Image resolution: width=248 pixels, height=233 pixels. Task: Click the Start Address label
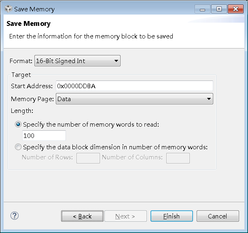(32, 86)
